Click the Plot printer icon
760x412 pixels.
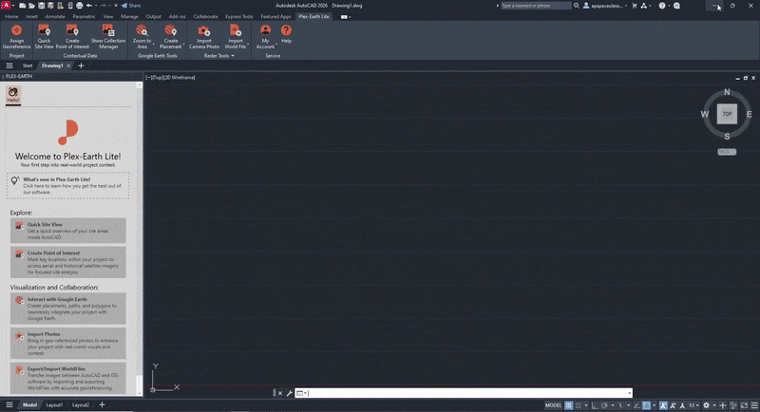pos(80,6)
